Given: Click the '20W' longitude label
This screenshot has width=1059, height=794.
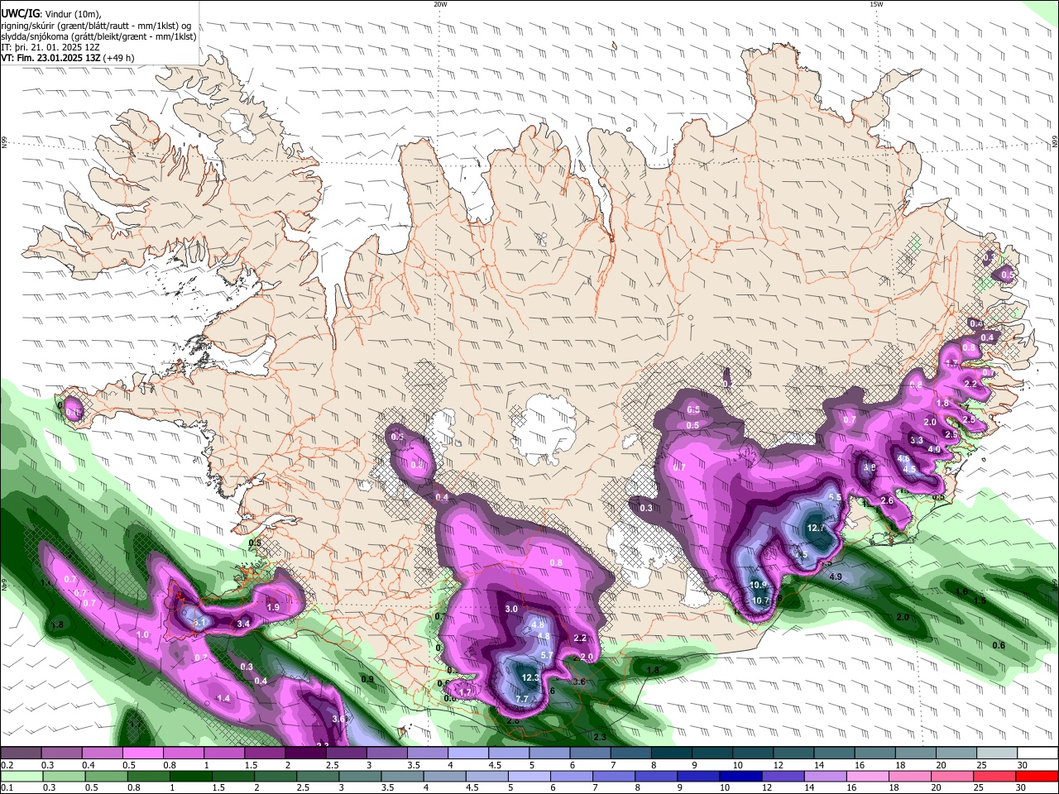Looking at the screenshot, I should 441,4.
